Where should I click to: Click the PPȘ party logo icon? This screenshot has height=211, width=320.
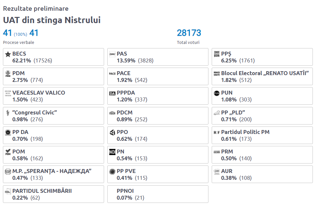pyautogui.click(x=217, y=54)
